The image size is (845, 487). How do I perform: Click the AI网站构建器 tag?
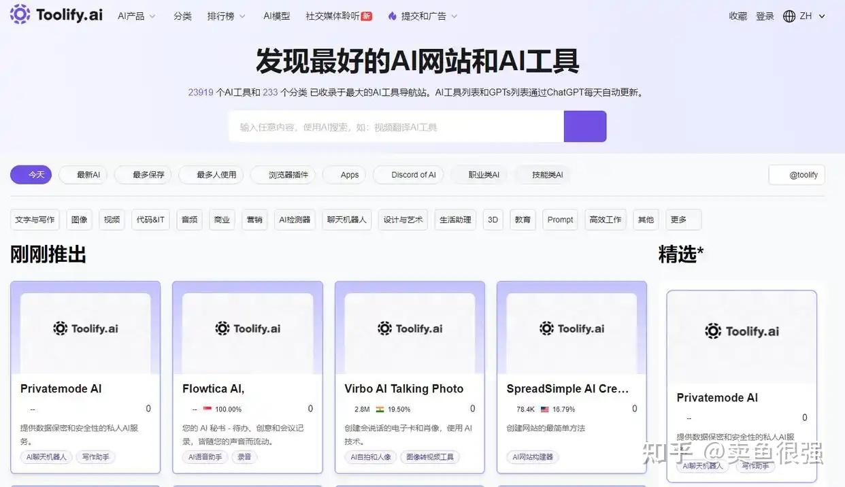click(533, 457)
